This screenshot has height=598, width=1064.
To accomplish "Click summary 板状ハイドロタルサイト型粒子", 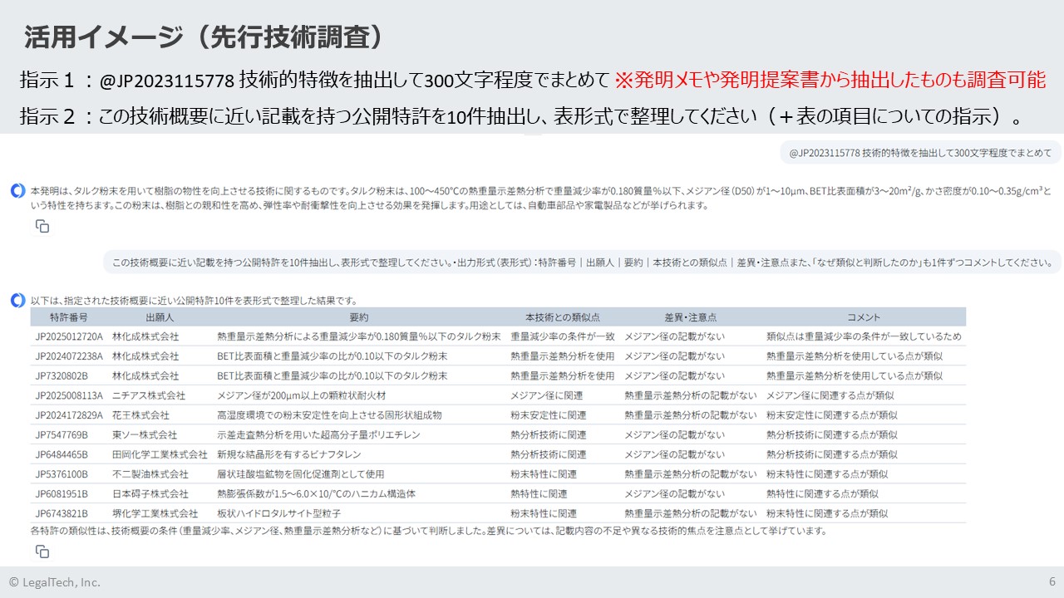I will click(x=278, y=513).
